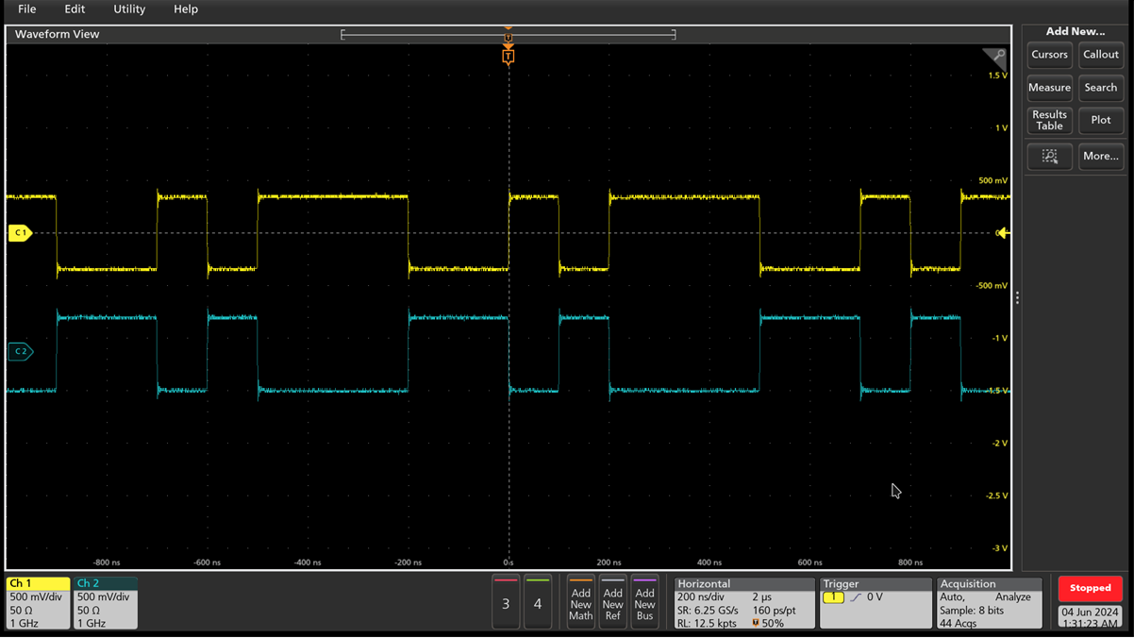
Task: Activate the draw-a-box zoom tool
Action: (x=1049, y=157)
